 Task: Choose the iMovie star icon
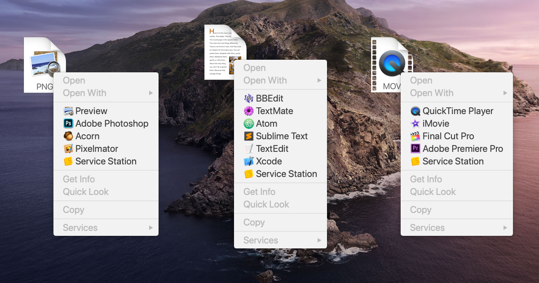pyautogui.click(x=415, y=124)
